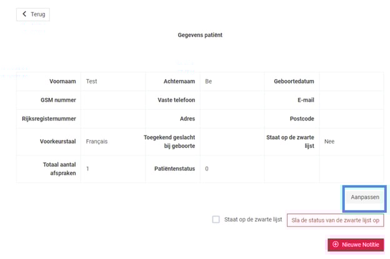Click the plus icon on Nieuwe Notitie

tap(336, 245)
